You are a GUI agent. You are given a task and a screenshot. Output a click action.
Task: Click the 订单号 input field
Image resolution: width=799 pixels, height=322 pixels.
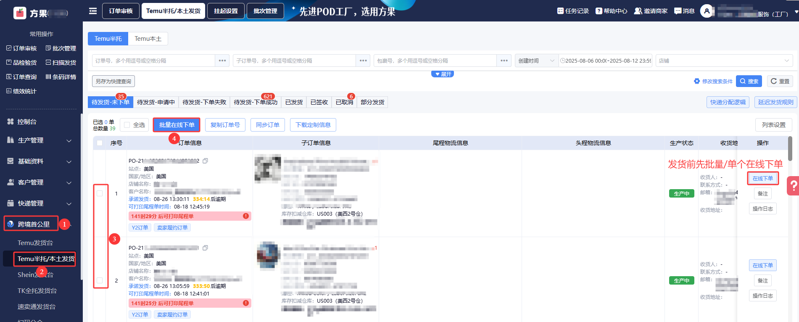point(153,61)
